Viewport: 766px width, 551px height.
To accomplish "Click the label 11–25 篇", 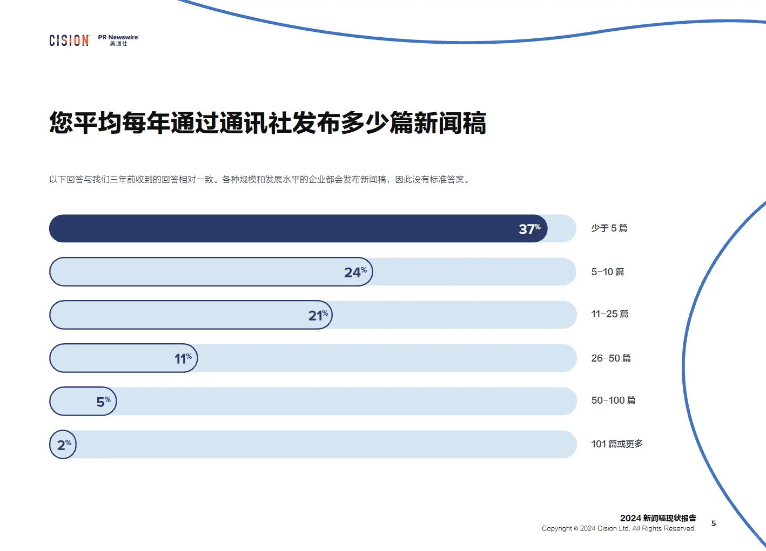I will 610,314.
